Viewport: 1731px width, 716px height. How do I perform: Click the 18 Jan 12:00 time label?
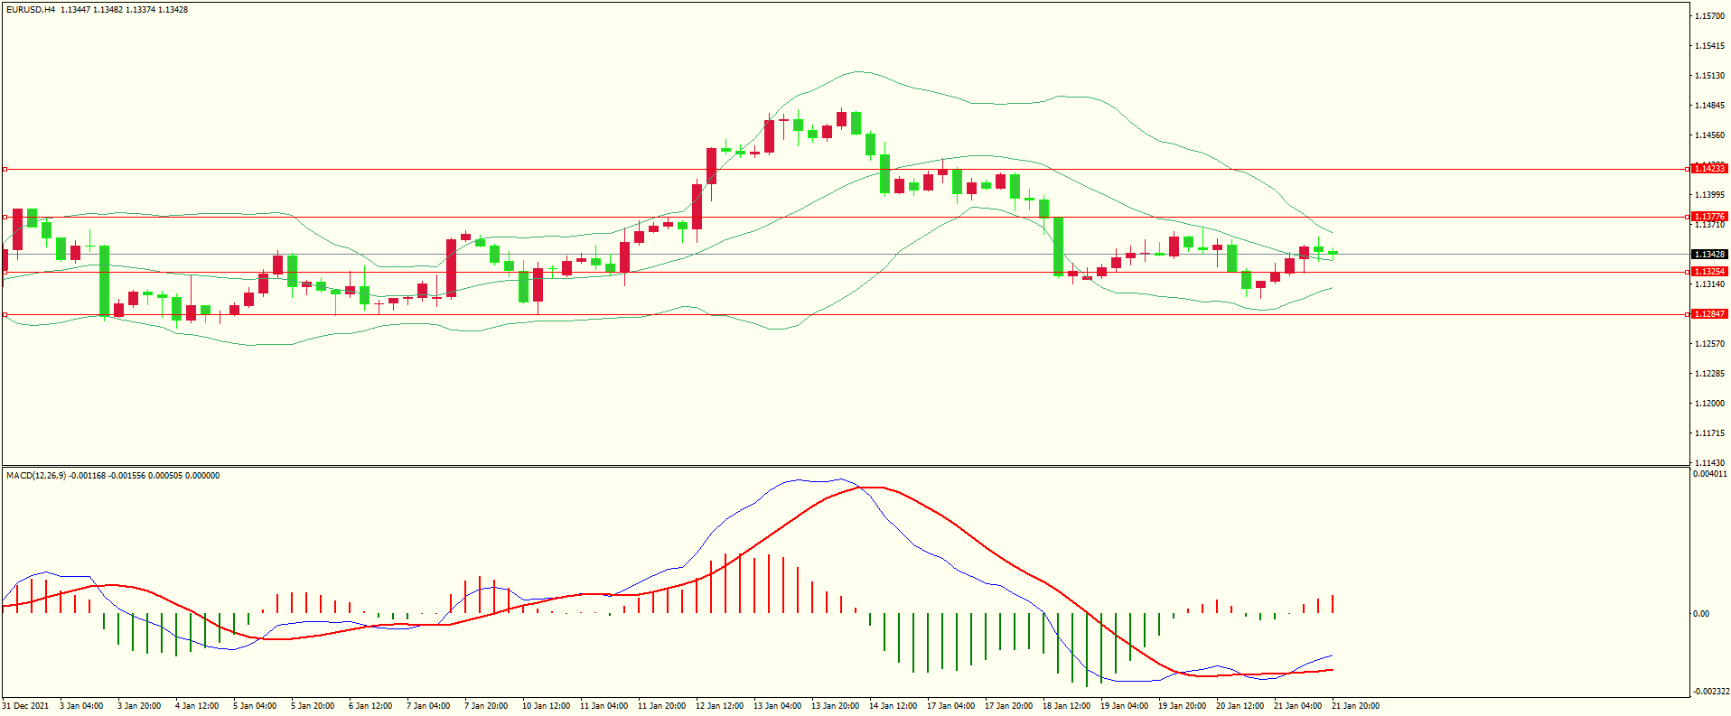pos(1066,706)
